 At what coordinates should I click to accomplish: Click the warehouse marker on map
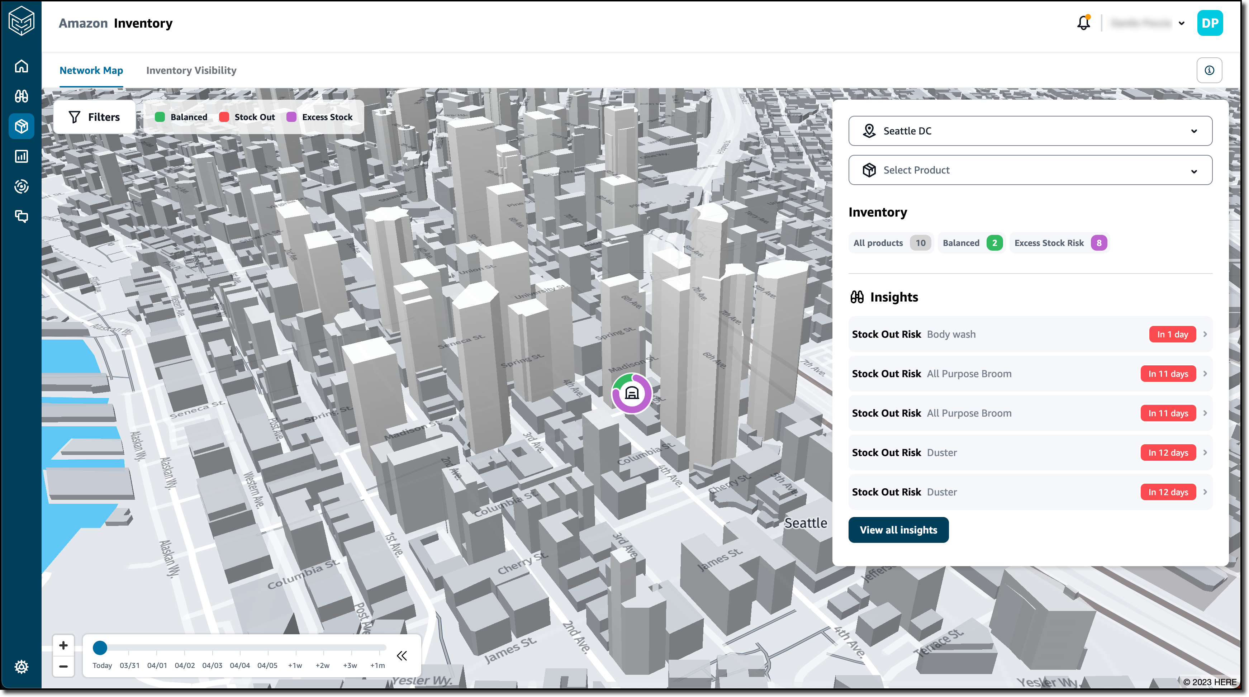click(631, 393)
